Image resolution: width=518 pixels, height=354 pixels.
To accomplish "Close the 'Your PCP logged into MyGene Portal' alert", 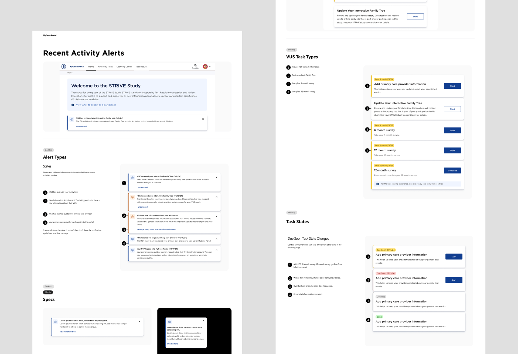I will 216,250.
